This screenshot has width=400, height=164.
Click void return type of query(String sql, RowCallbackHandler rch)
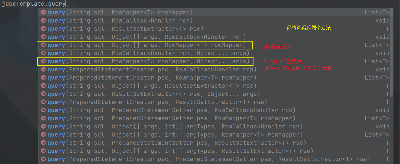pyautogui.click(x=382, y=21)
